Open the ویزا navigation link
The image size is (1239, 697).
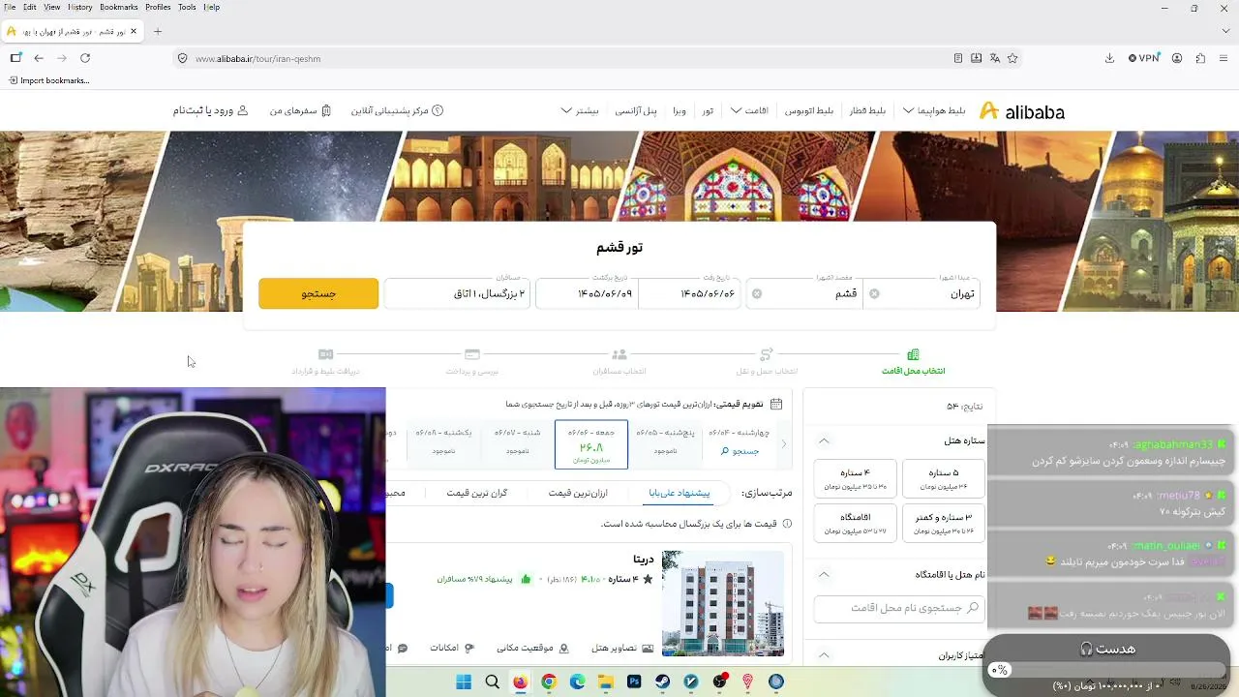click(680, 111)
